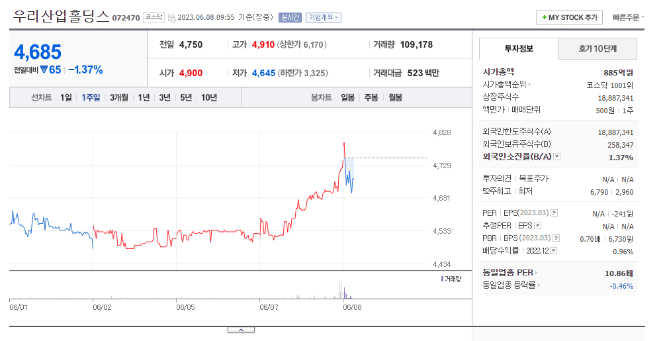Viewport: 665px width, 341px height.
Task: Open the 빠른주문 dropdown
Action: tap(629, 17)
